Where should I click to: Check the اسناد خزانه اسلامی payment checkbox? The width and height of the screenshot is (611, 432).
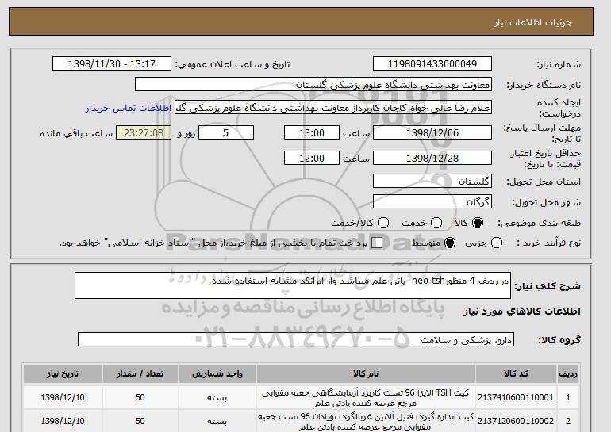pyautogui.click(x=377, y=243)
